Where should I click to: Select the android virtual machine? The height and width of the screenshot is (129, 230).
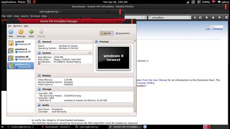pos(20,43)
